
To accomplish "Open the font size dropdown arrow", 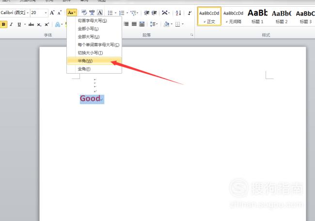I will point(46,13).
